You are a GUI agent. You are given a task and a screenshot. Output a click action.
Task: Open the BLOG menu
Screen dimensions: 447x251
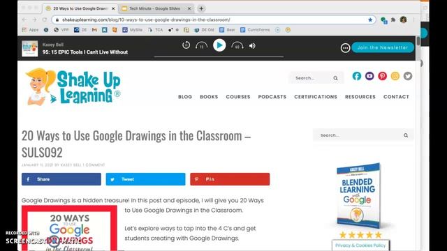click(x=185, y=97)
